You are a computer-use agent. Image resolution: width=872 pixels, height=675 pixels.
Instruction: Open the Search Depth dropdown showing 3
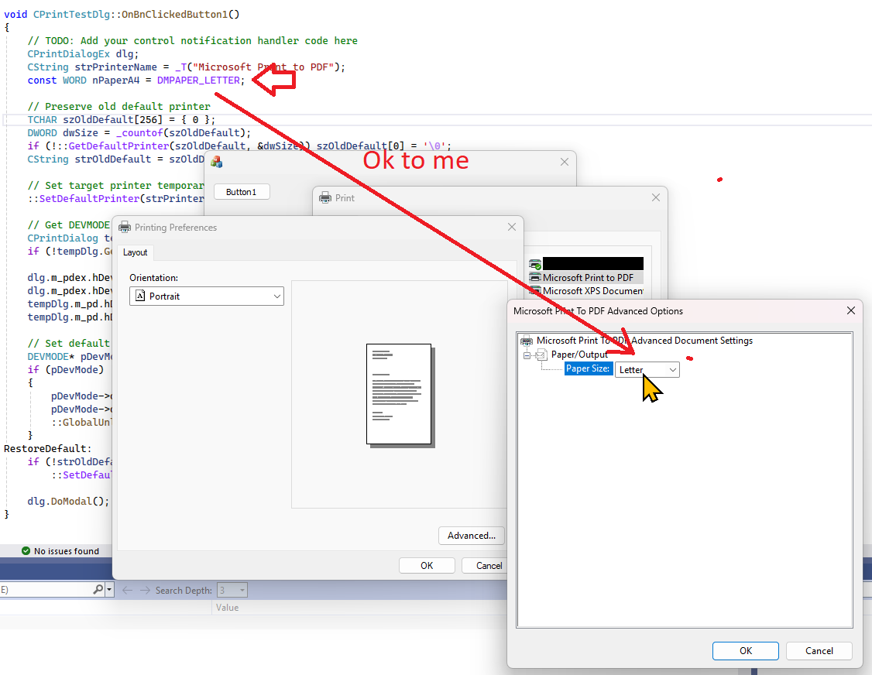(x=232, y=590)
